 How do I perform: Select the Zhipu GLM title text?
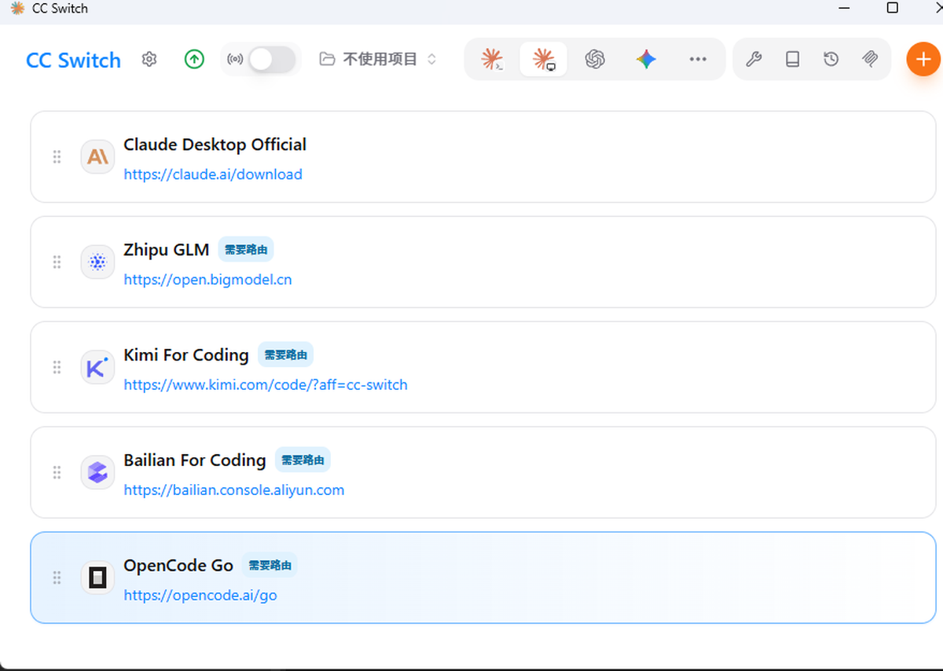(166, 250)
